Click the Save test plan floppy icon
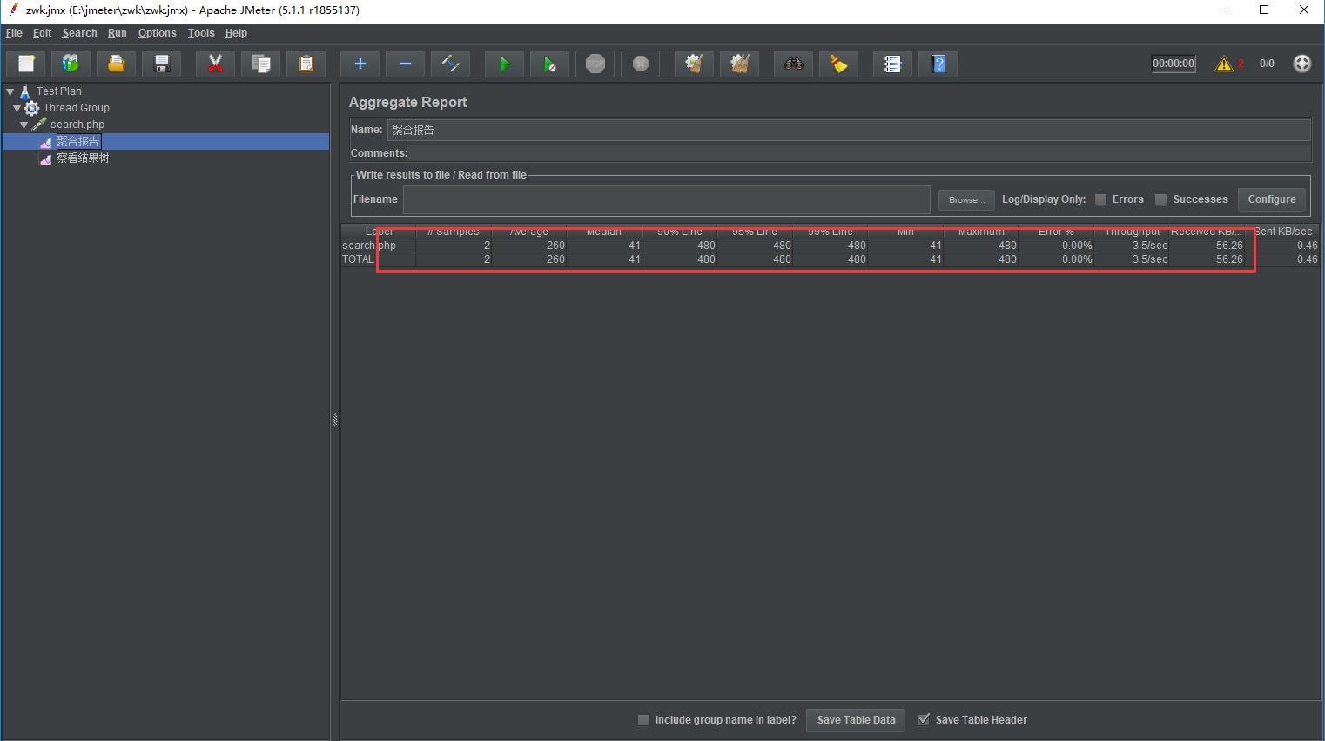1325x741 pixels. click(x=162, y=64)
